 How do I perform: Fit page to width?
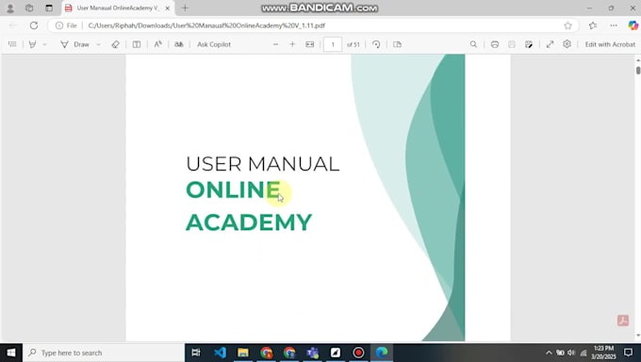click(310, 44)
